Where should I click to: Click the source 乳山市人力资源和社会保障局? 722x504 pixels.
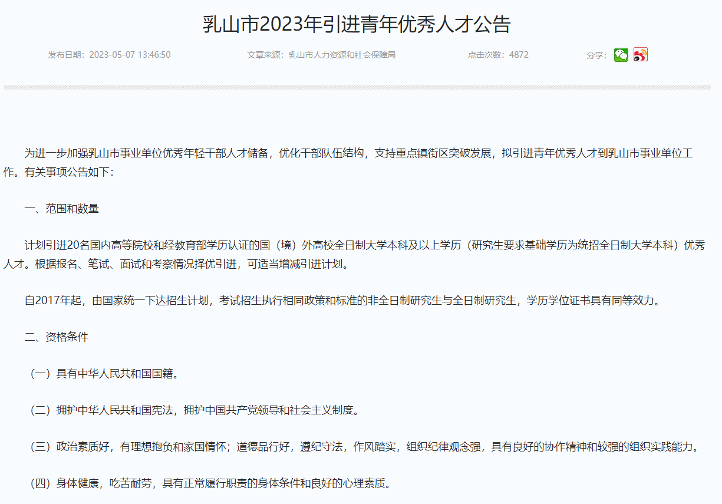tap(341, 55)
